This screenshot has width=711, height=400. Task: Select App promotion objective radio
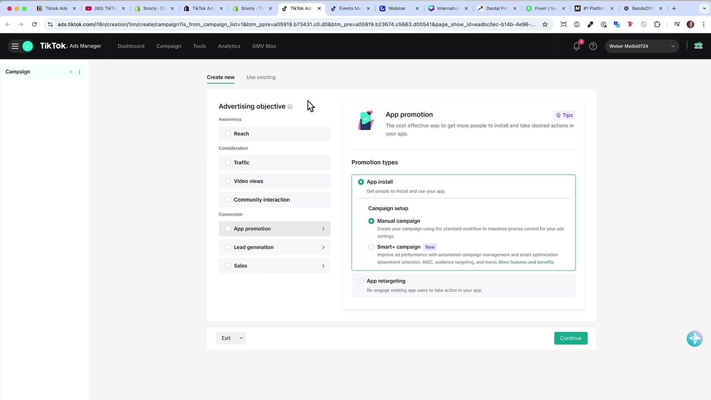point(228,229)
